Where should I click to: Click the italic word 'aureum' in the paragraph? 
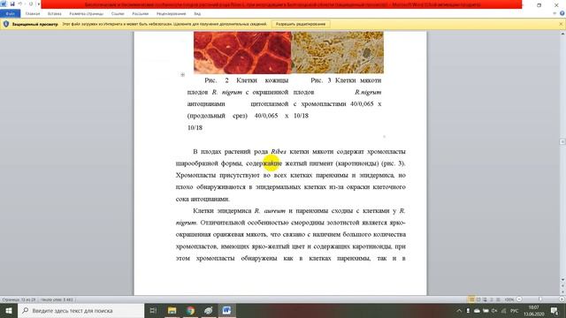[275, 211]
